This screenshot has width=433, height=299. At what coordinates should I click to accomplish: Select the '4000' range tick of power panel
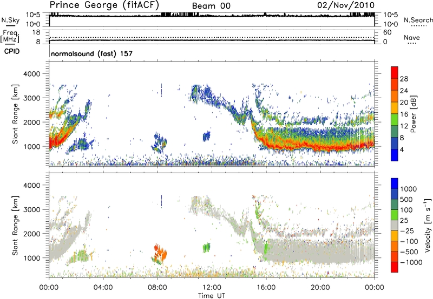pos(32,74)
